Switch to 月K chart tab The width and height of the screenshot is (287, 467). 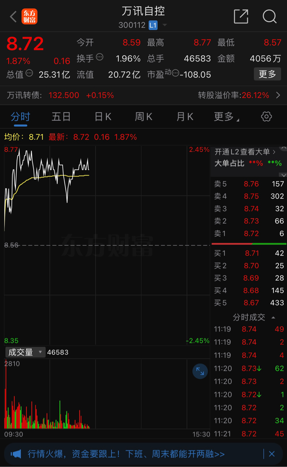coord(185,117)
